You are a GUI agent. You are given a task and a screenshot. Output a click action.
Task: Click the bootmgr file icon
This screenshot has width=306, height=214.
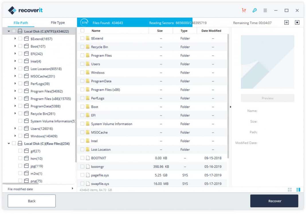pos(88,166)
